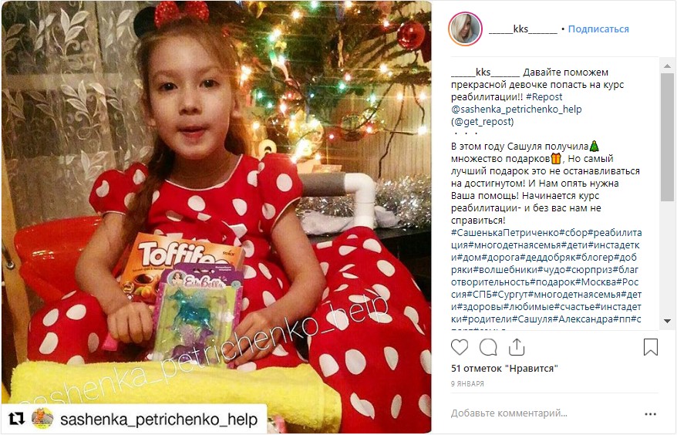Share the post with the upload arrow icon

[517, 346]
